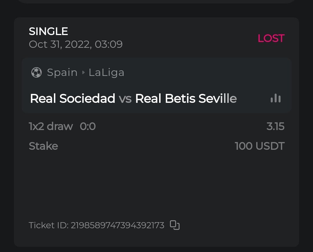Click the previous bet card above

pos(156,1)
